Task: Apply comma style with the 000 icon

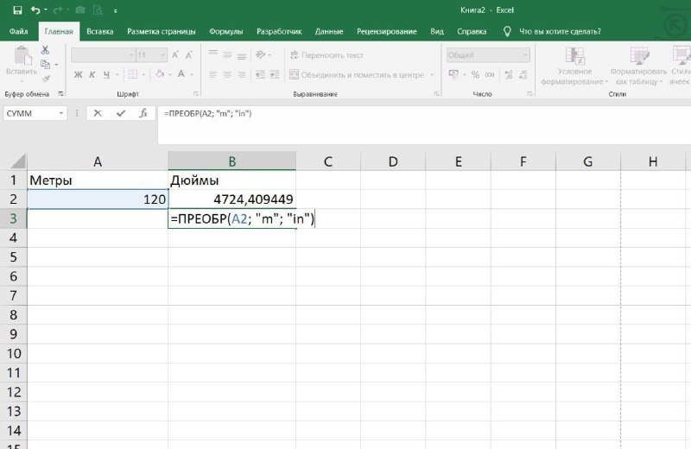Action: point(490,75)
